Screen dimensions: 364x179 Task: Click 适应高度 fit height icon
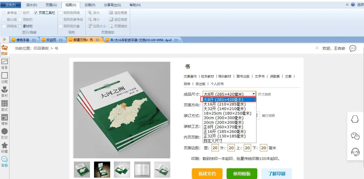111,19
